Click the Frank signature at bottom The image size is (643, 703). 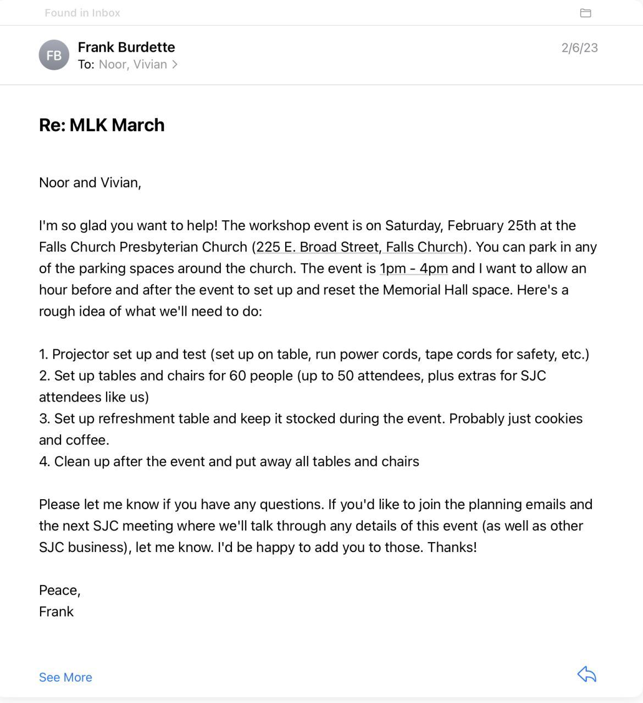[56, 612]
